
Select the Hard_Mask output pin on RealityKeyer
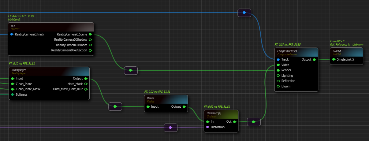(x=86, y=84)
